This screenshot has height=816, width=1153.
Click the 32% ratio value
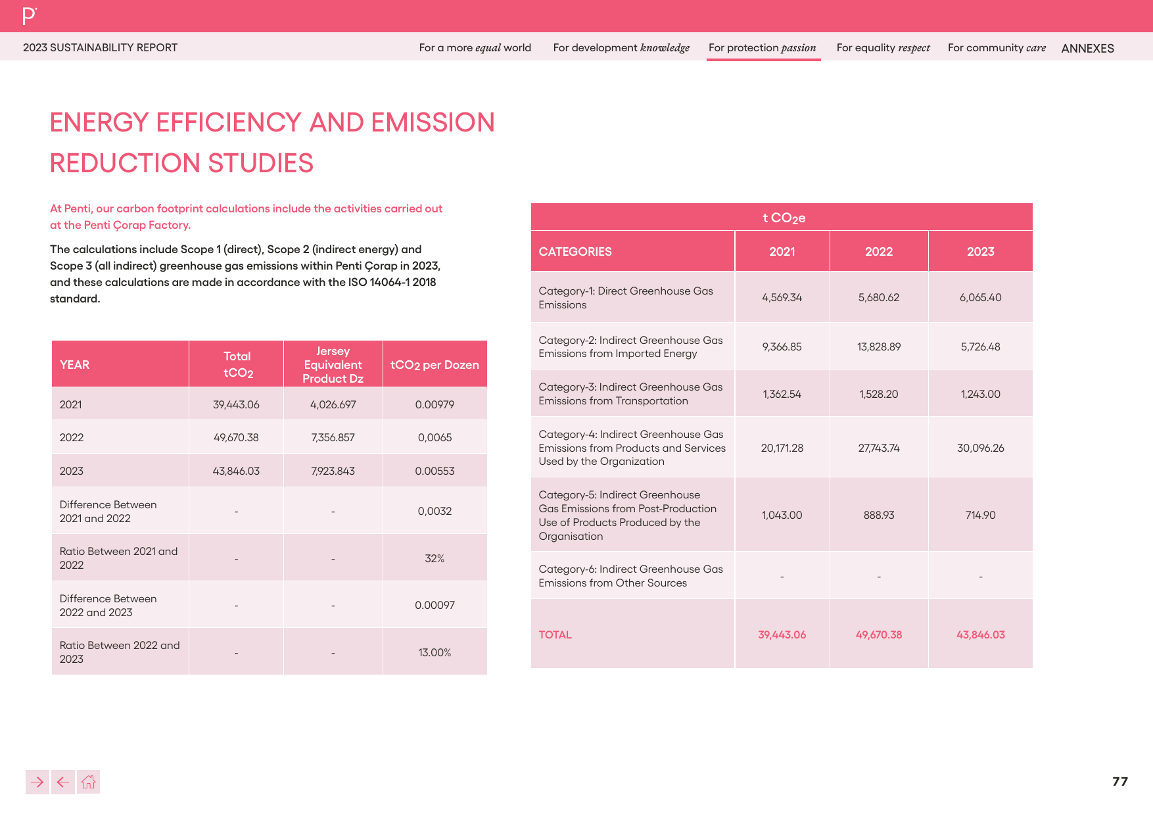435,558
